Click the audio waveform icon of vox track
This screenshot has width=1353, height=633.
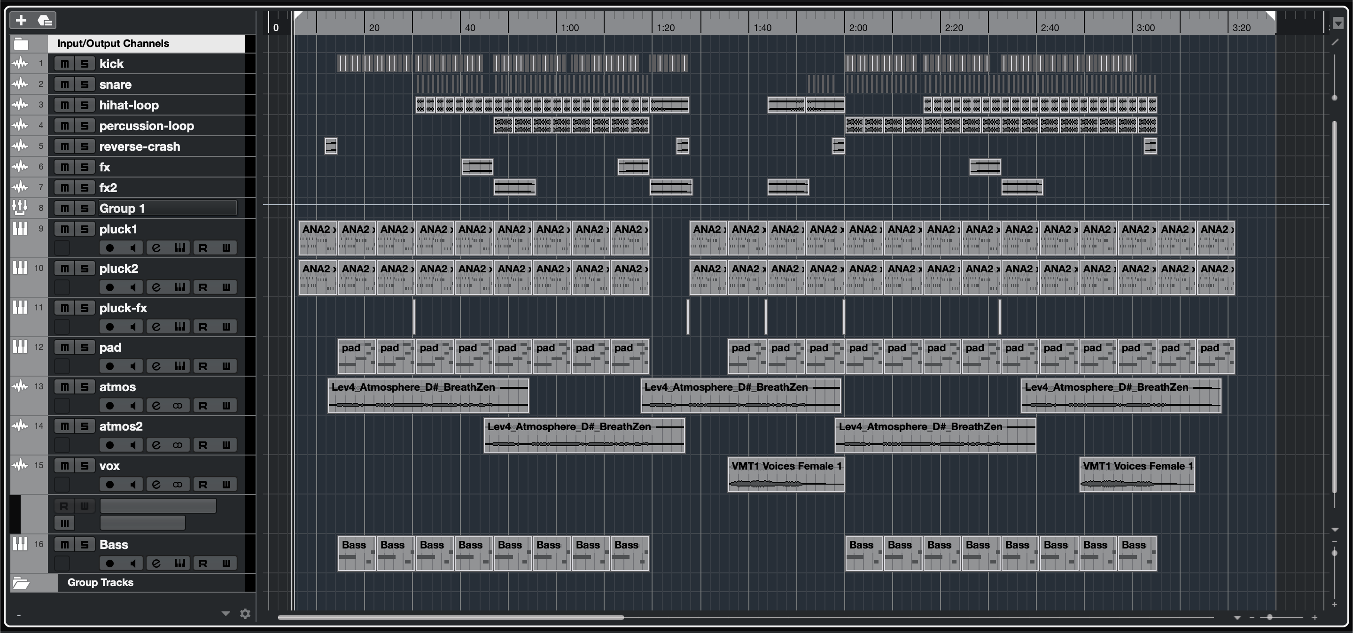point(20,465)
